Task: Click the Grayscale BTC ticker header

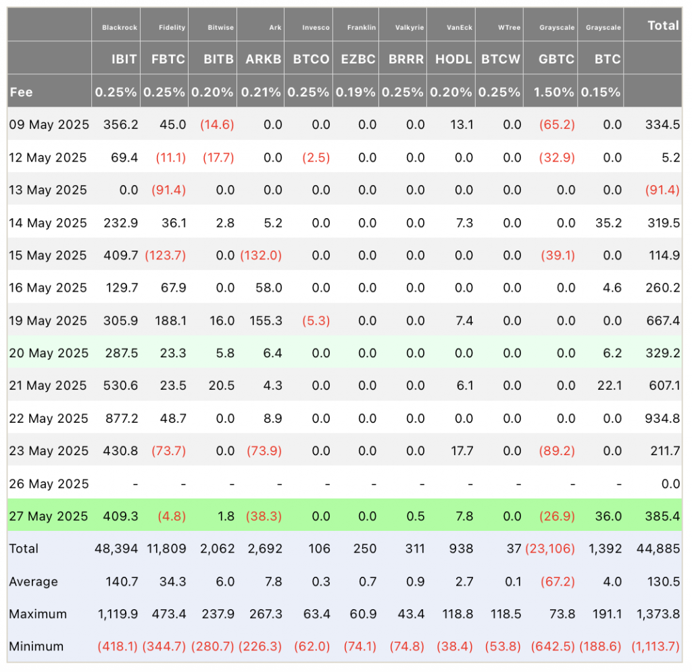Action: pyautogui.click(x=608, y=59)
